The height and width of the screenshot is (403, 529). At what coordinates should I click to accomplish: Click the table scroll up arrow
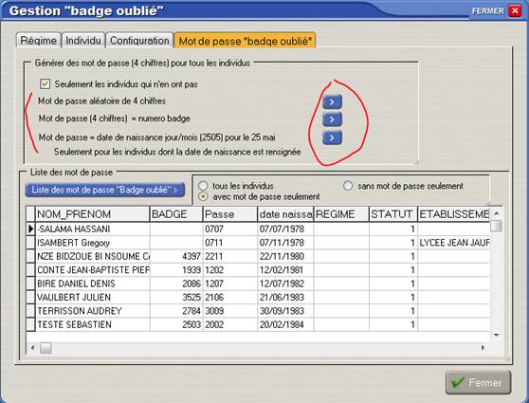[496, 213]
